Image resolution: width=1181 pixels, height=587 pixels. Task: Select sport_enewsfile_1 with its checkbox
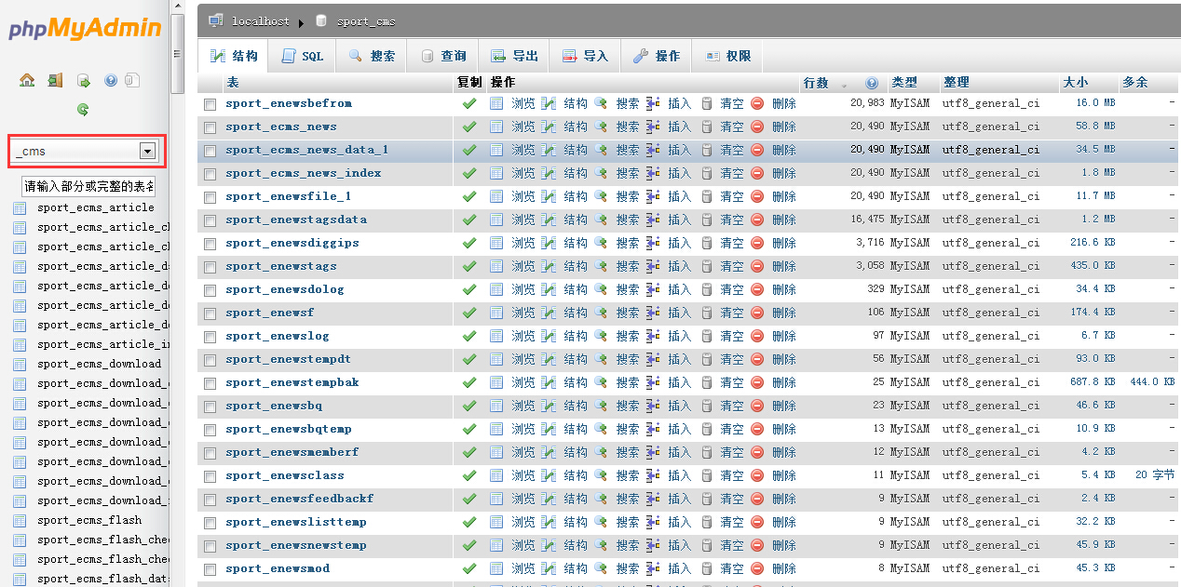tap(210, 197)
